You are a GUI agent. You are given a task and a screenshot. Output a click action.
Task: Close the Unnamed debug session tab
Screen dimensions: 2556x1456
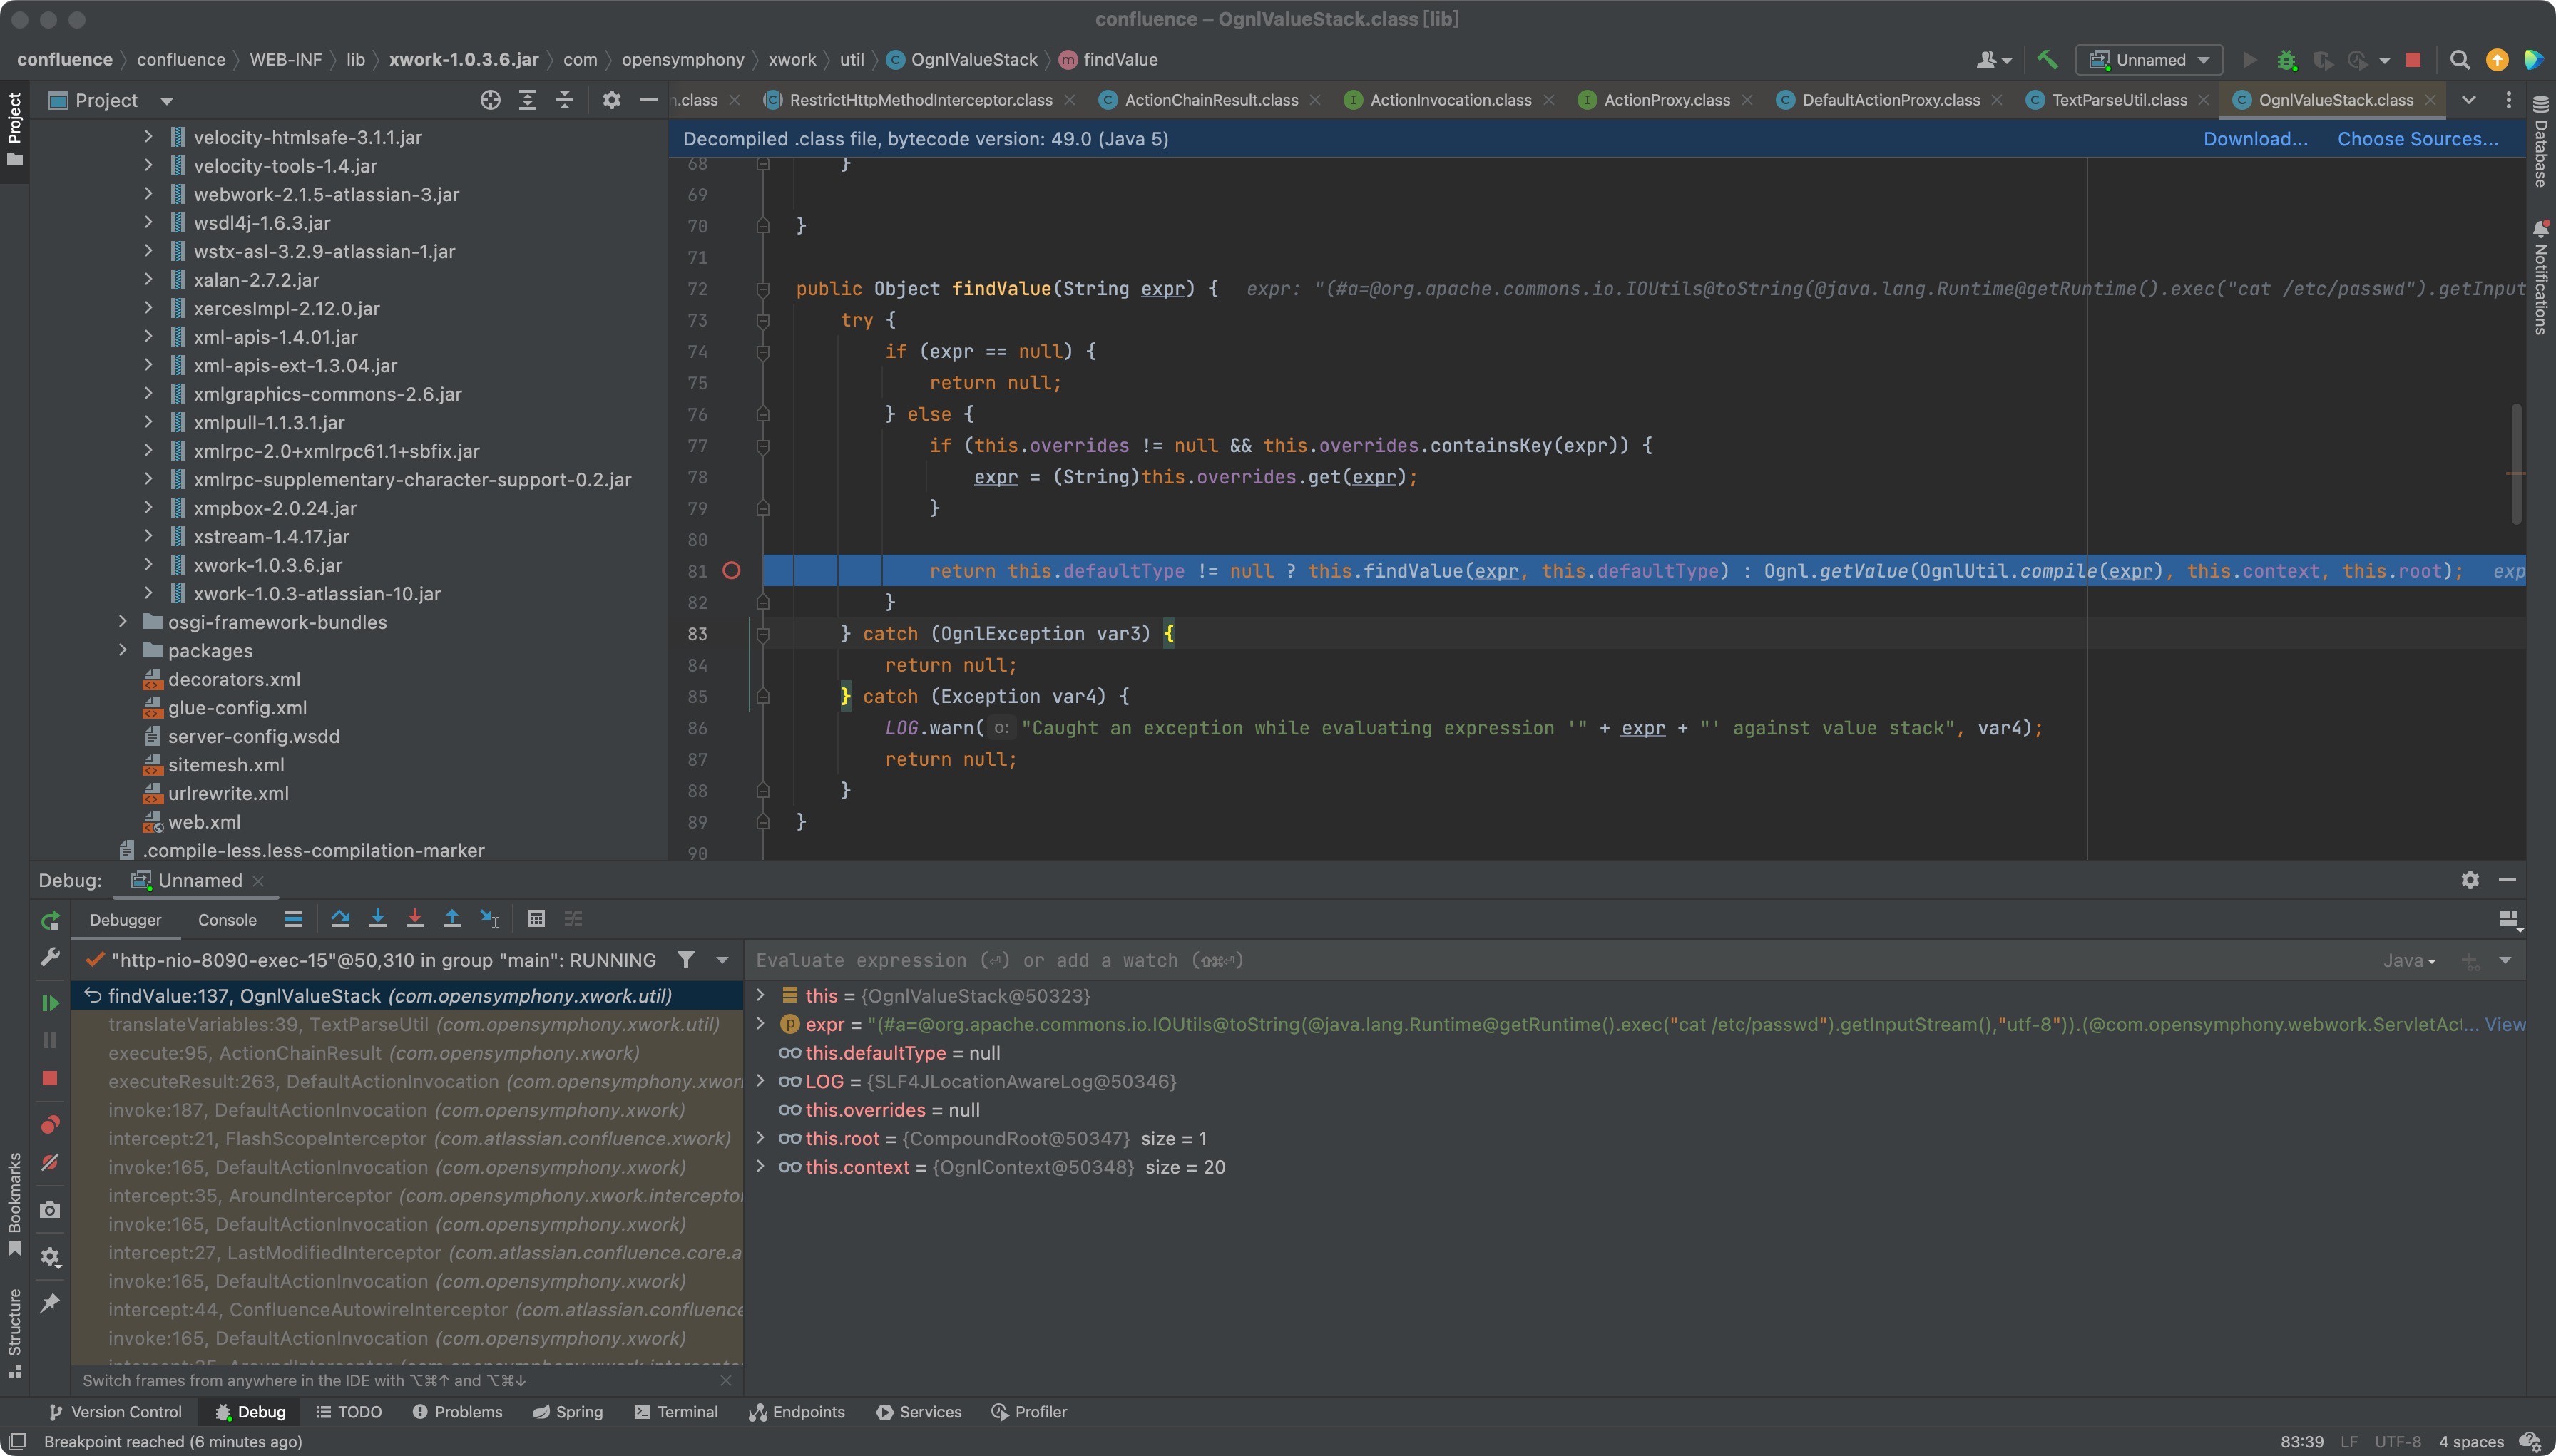[x=258, y=881]
